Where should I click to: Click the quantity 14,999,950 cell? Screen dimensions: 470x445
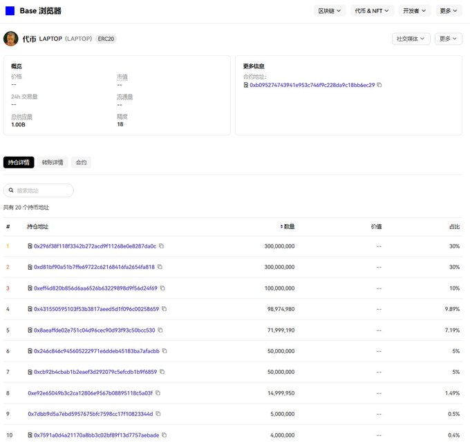tap(281, 393)
